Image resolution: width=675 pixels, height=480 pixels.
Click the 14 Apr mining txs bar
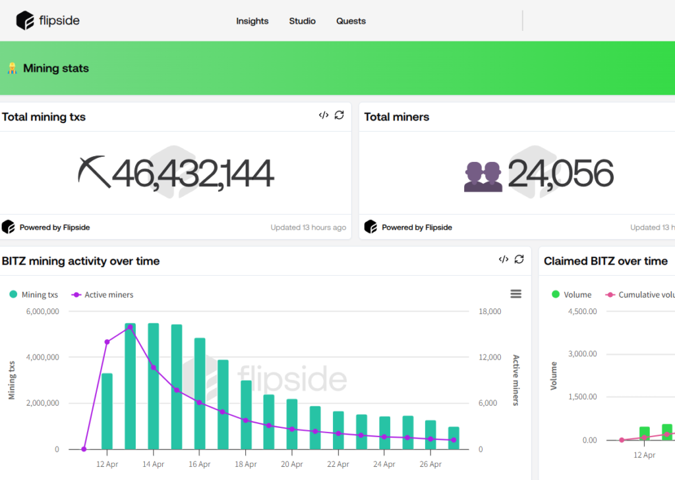[x=153, y=387]
